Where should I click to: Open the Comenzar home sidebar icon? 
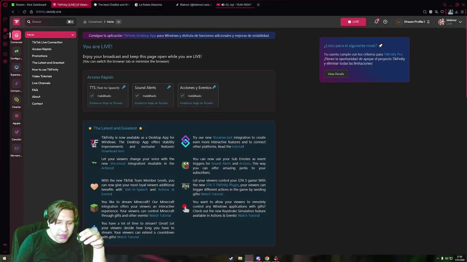(16, 35)
